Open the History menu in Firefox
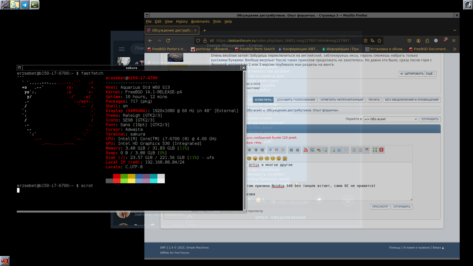Image resolution: width=473 pixels, height=266 pixels. (182, 21)
